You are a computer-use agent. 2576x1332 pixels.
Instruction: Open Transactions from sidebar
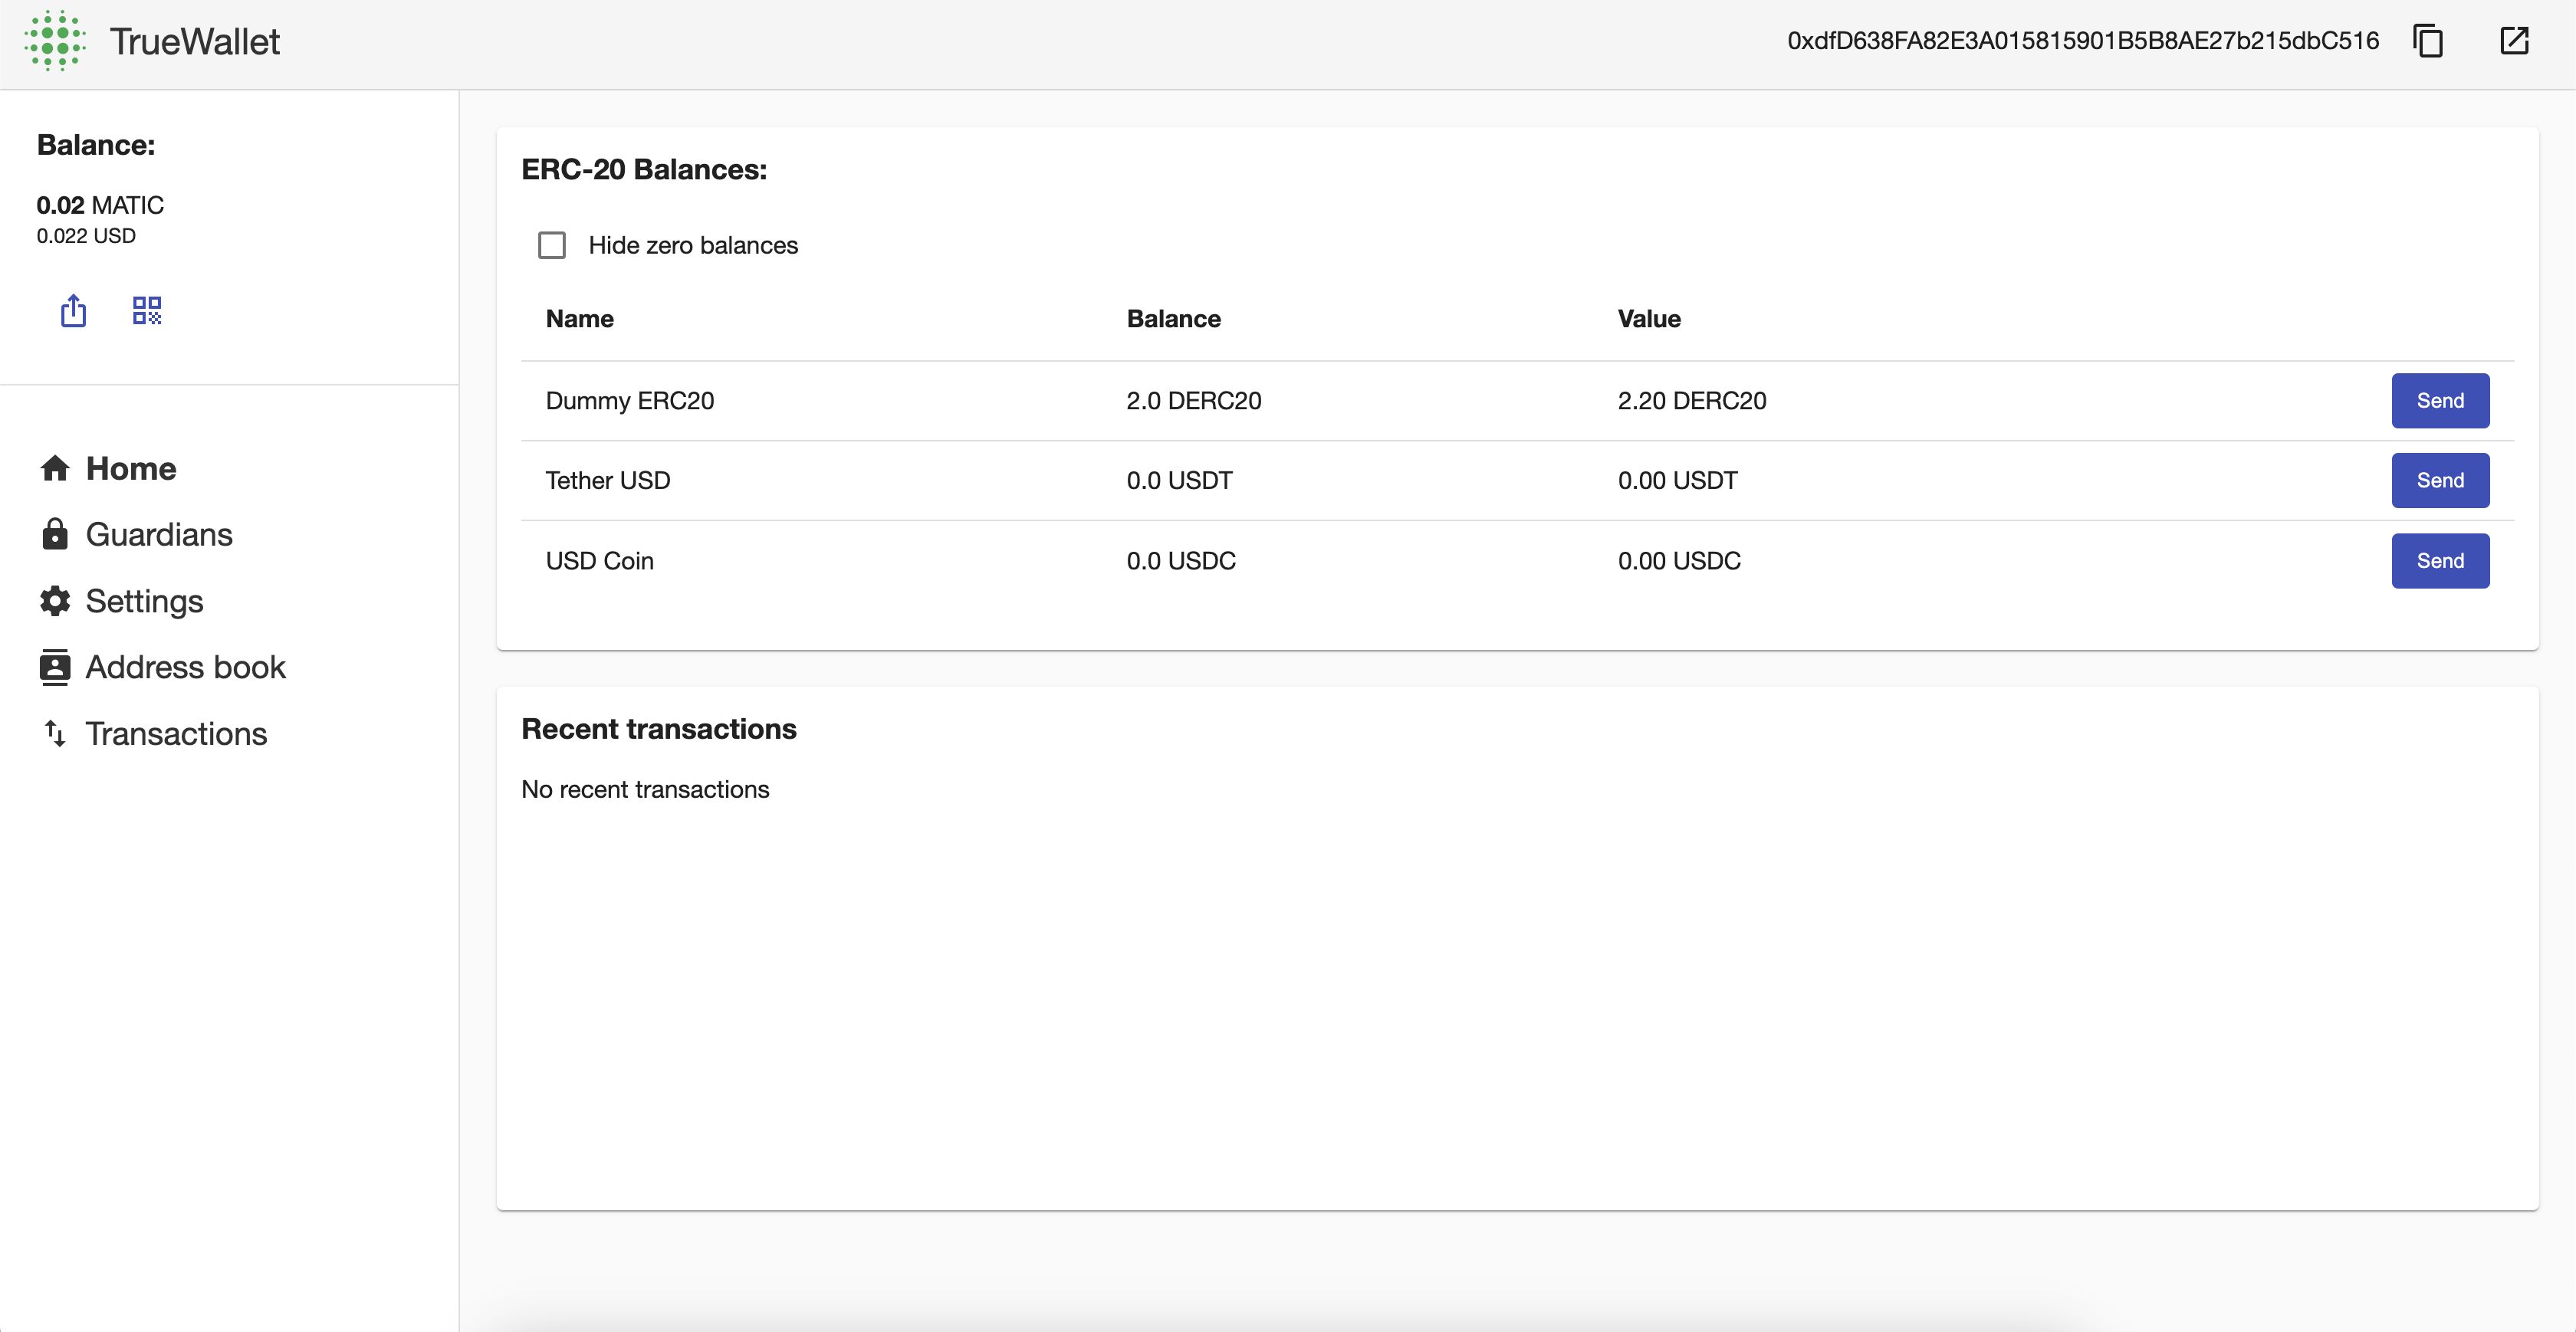pyautogui.click(x=176, y=734)
